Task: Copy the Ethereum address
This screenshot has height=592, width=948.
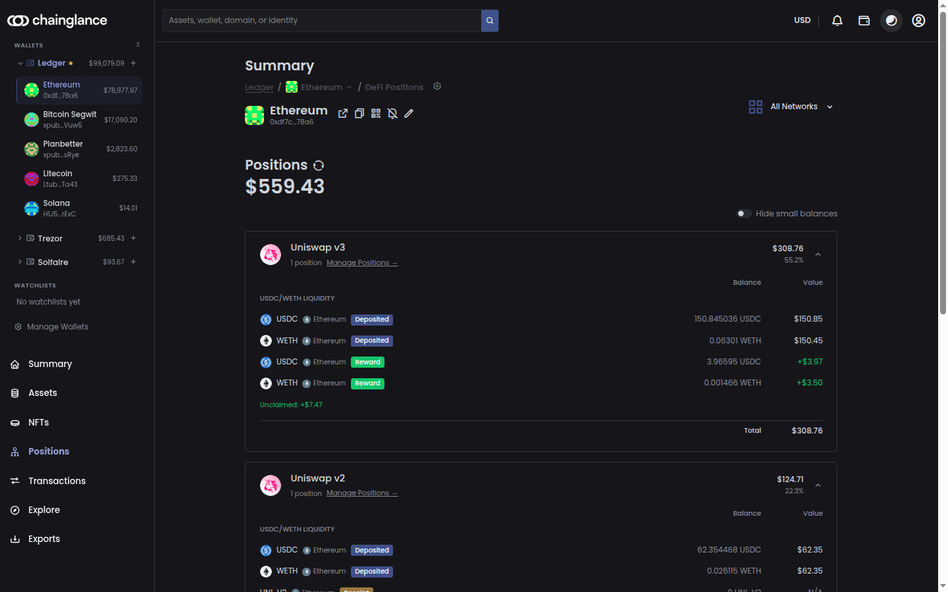Action: coord(359,113)
